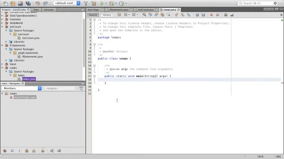Click the Shift Line Right icon
This screenshot has height=159, width=284.
point(203,15)
